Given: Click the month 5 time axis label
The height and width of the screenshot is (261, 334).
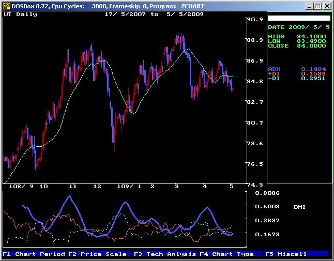Looking at the screenshot, I should point(232,187).
